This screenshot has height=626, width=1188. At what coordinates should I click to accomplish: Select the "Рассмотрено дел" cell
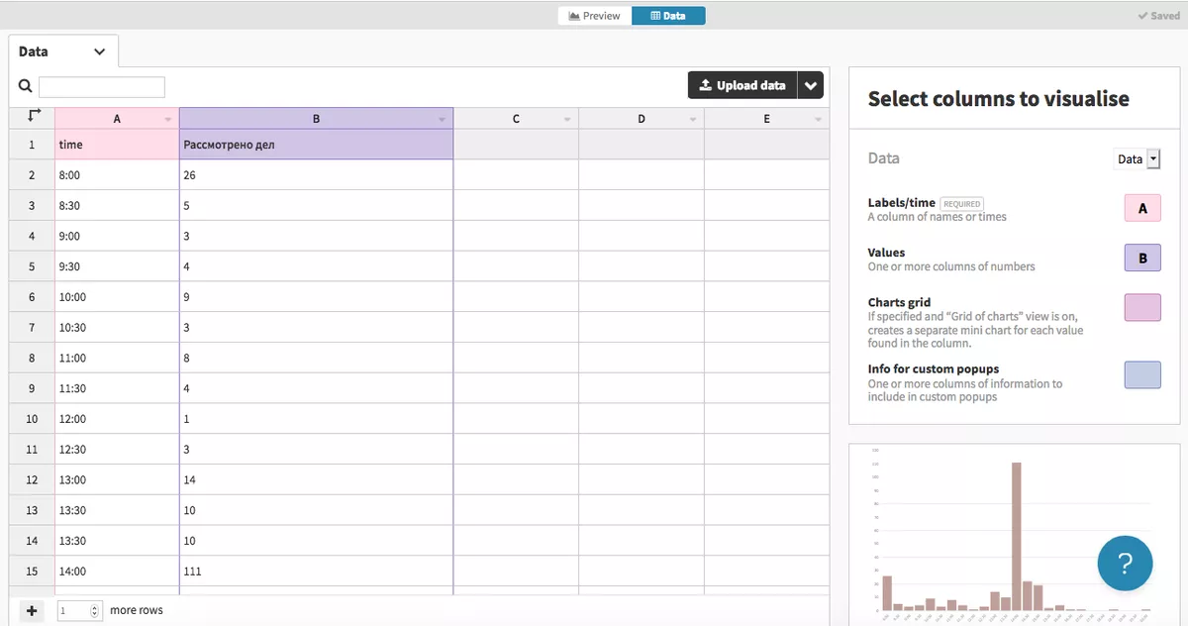pyautogui.click(x=316, y=145)
